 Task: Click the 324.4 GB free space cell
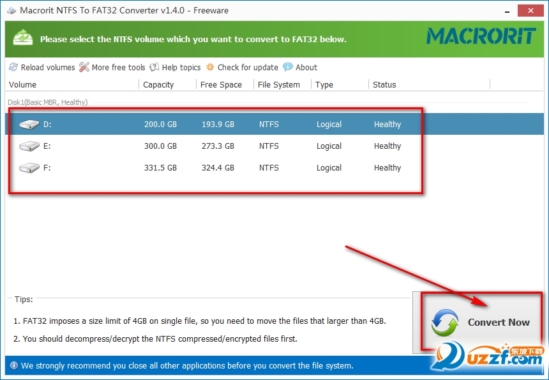218,168
